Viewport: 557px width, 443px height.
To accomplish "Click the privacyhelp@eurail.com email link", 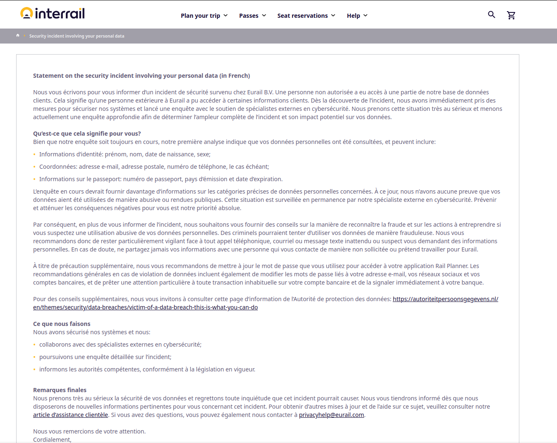I will 331,415.
